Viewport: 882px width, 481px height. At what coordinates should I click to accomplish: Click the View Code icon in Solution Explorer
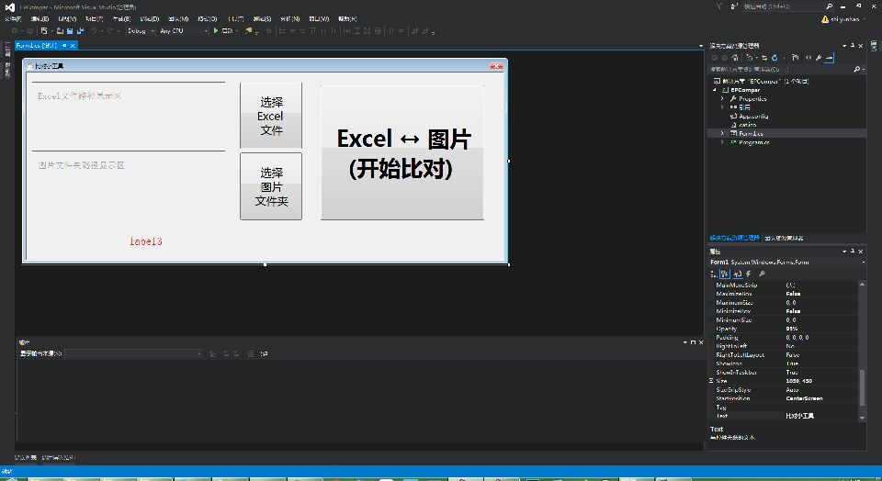pyautogui.click(x=808, y=57)
